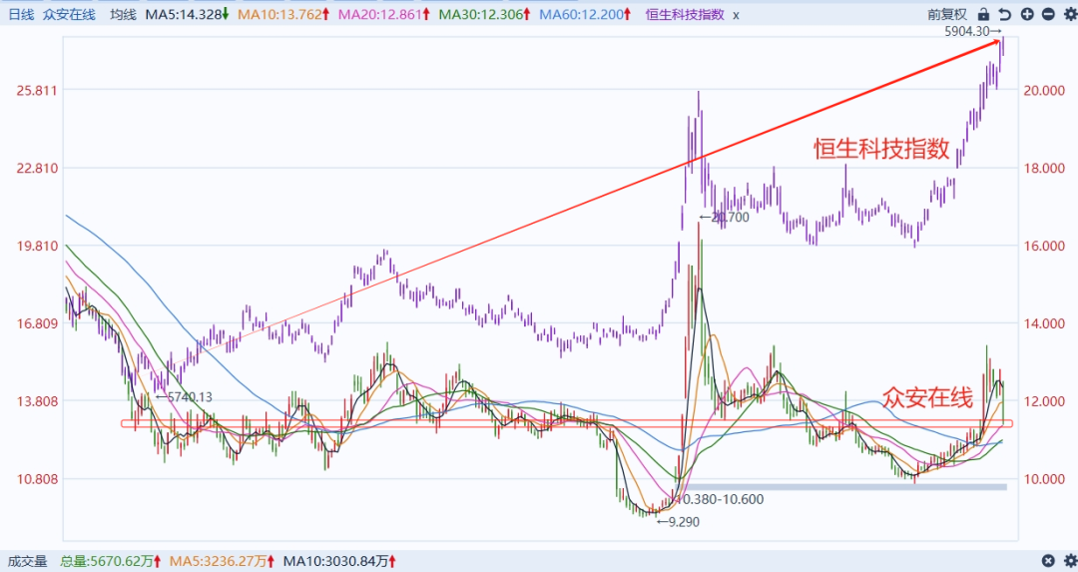Image resolution: width=1078 pixels, height=572 pixels.
Task: Click the 恒生科技指数 label in header bar
Action: tap(685, 14)
